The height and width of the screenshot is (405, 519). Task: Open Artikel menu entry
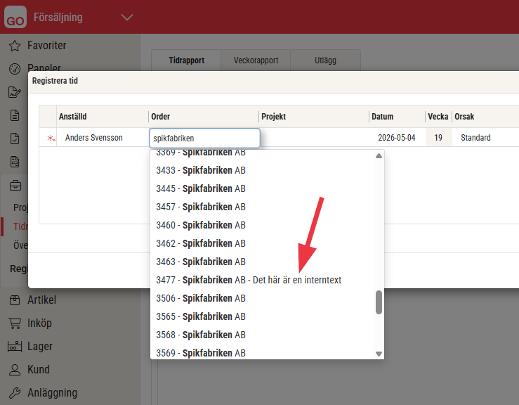[41, 300]
